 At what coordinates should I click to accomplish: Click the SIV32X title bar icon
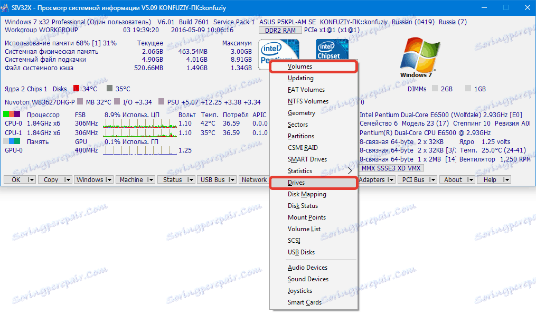tap(7, 7)
